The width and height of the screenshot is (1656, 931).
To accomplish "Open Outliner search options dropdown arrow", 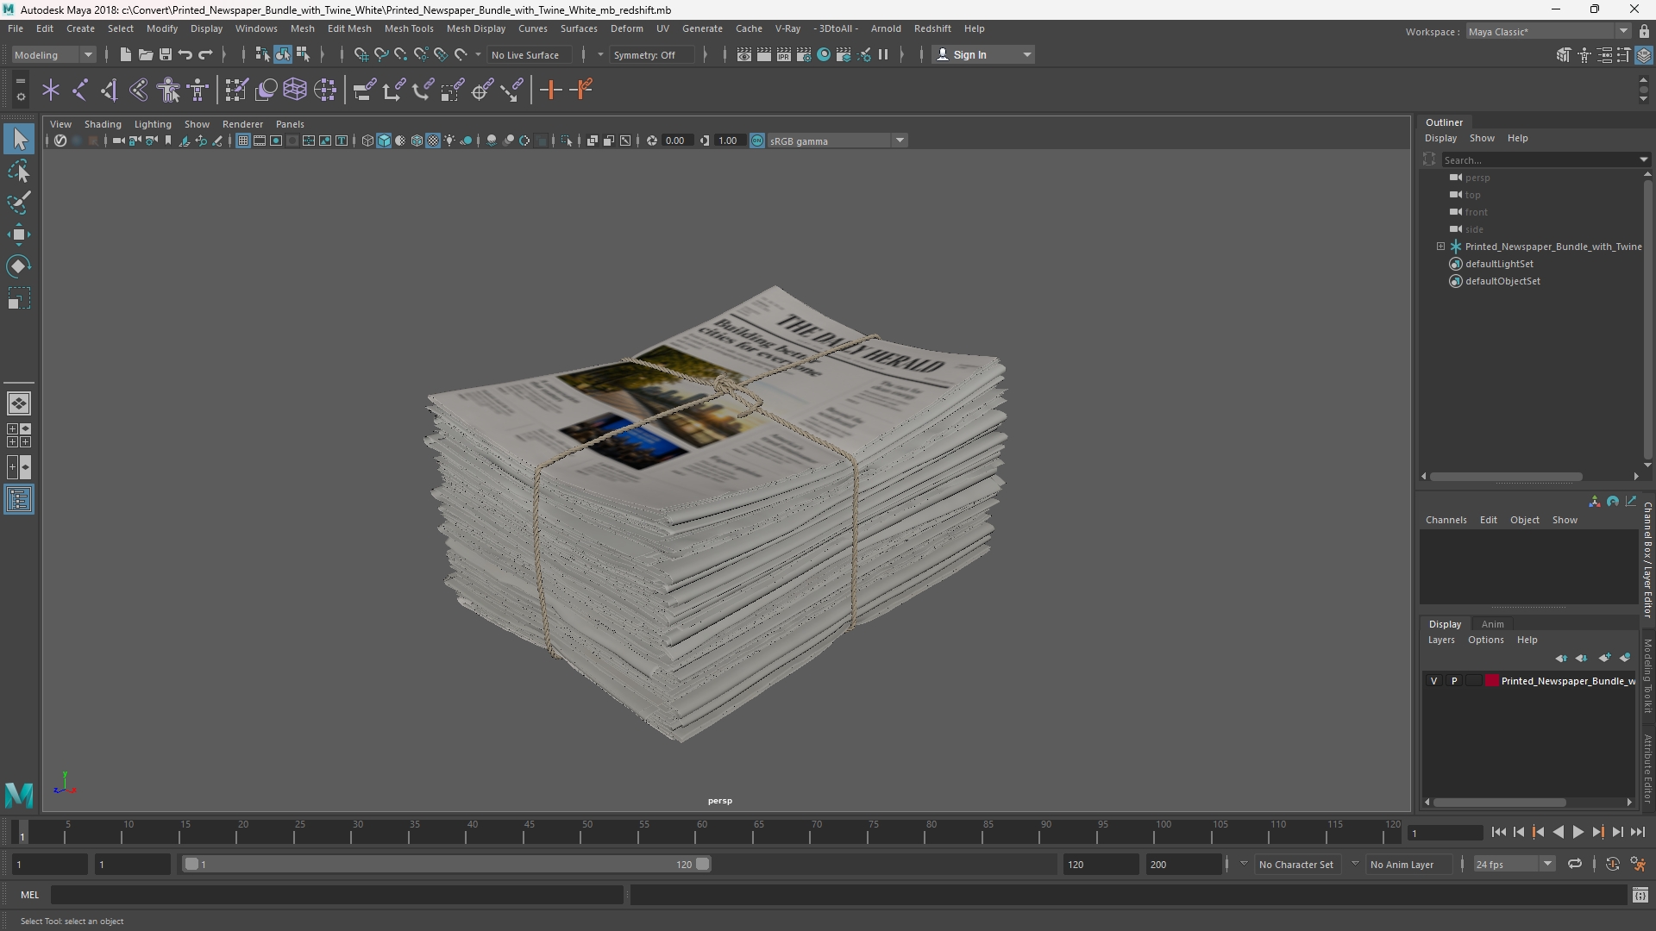I will 1643,160.
